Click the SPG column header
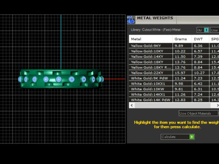Image resolution: width=219 pixels, height=164 pixels. (214, 39)
